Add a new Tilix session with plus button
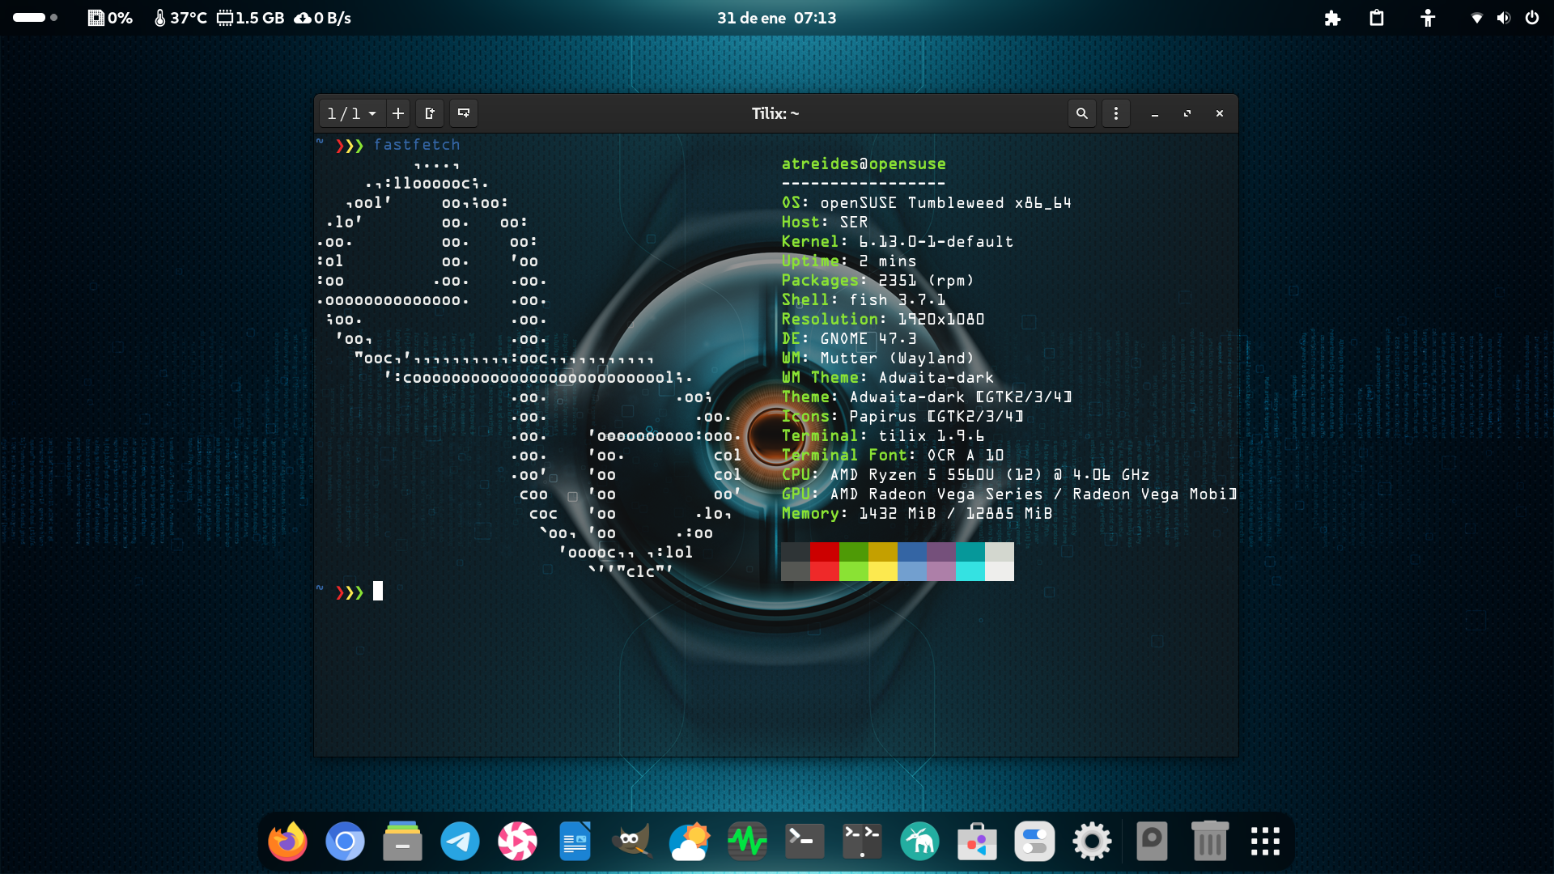1554x874 pixels. 397,113
